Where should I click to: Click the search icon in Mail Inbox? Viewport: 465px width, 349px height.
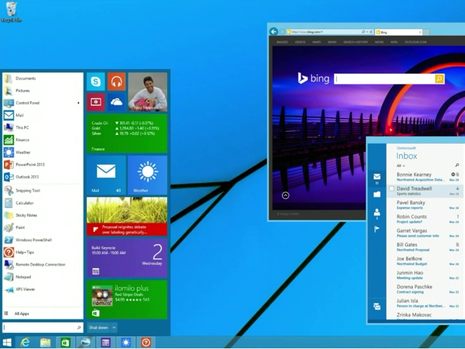pyautogui.click(x=457, y=165)
